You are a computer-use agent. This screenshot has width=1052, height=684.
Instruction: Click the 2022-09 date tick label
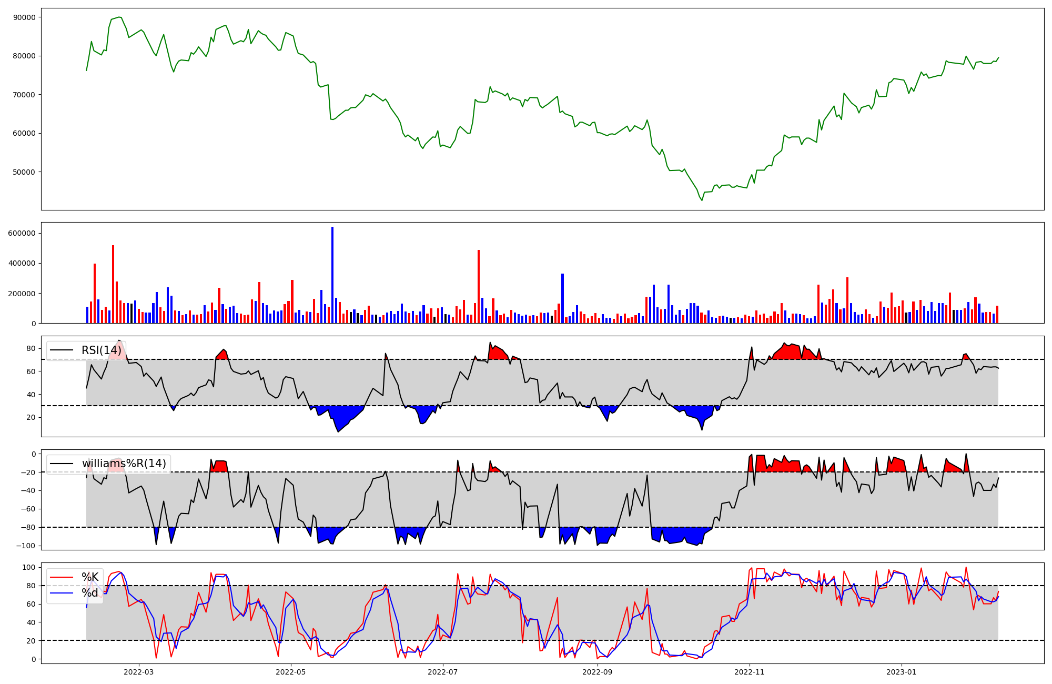(598, 672)
